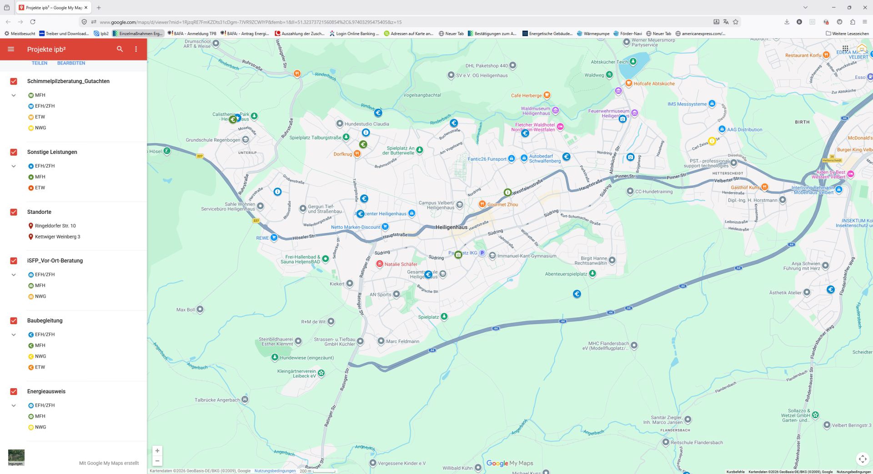Screen dimensions: 873x474
Task: Click the Google My Maps logo
Action: pyautogui.click(x=510, y=463)
